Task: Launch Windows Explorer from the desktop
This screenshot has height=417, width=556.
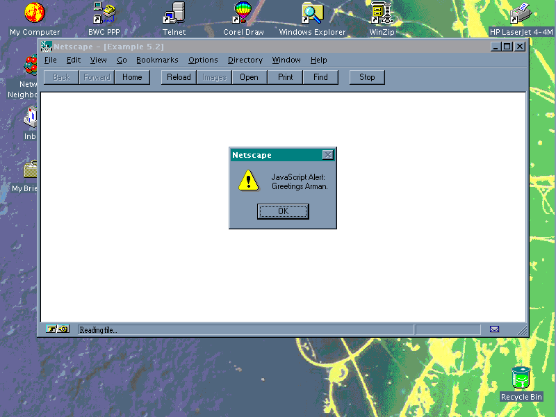Action: [x=312, y=13]
